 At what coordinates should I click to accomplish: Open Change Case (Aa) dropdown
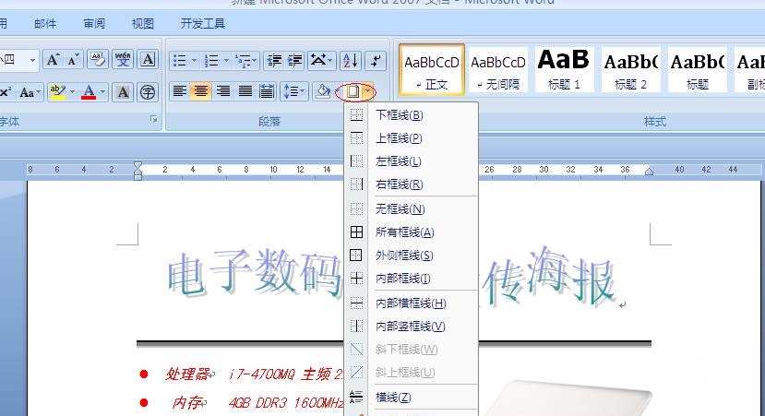30,91
